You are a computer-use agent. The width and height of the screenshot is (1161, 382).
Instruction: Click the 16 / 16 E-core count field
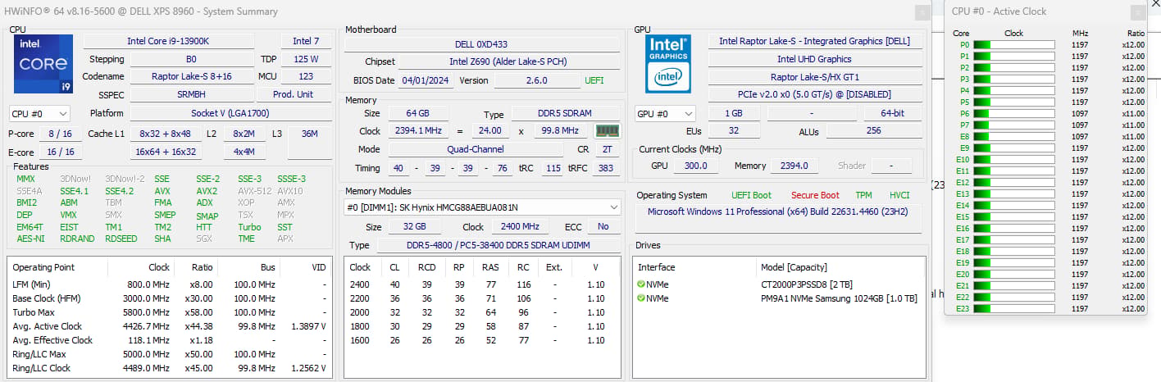point(61,152)
